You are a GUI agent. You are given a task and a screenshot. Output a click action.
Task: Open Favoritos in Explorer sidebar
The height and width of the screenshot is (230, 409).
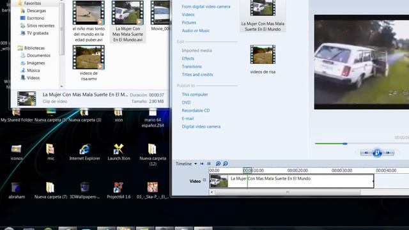pos(29,3)
